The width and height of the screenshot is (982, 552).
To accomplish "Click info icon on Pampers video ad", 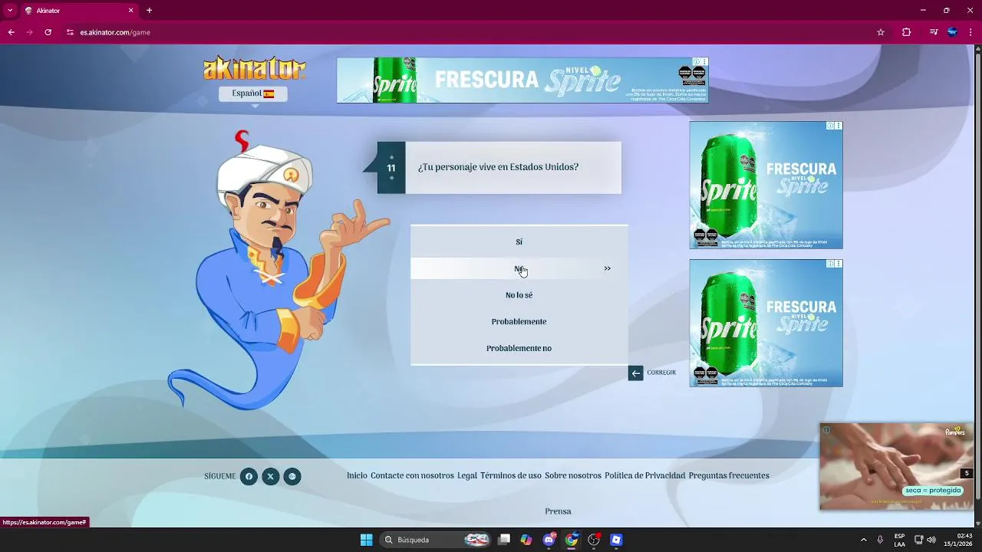I will pyautogui.click(x=826, y=429).
